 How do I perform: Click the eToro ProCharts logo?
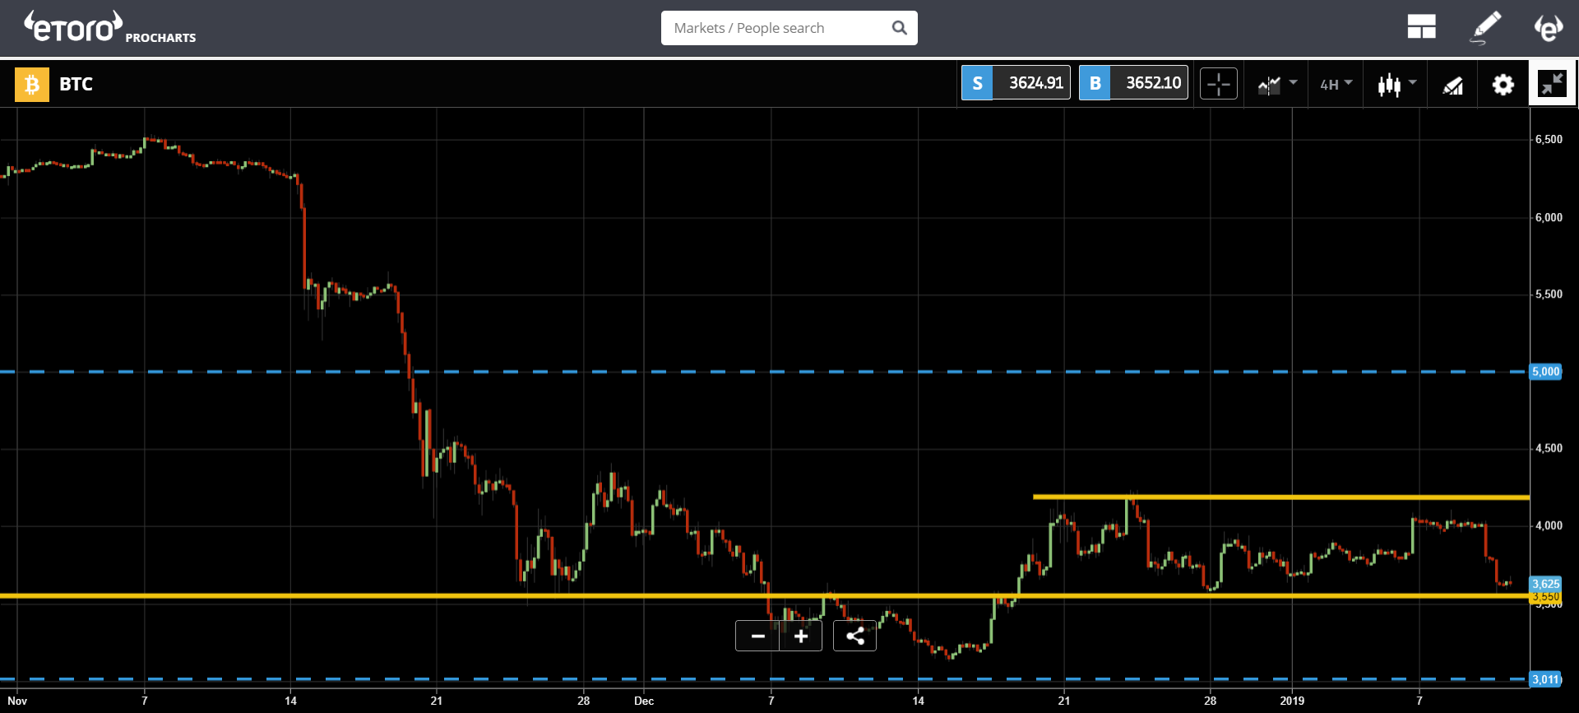[109, 28]
